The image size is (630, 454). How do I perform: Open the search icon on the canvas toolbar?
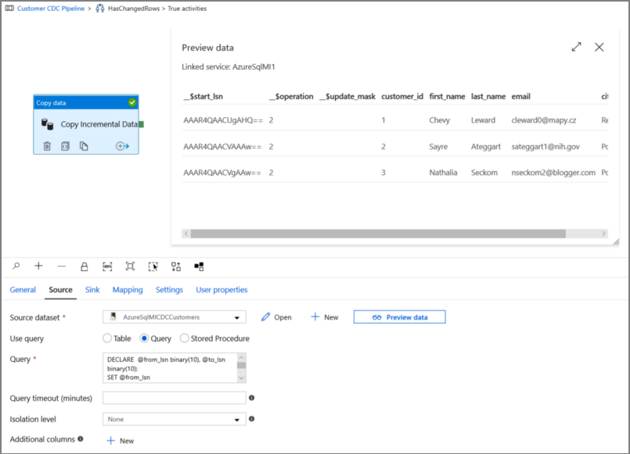pos(16,266)
